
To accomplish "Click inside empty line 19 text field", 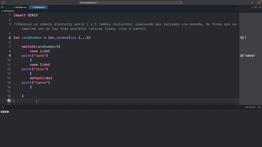I will [126, 101].
